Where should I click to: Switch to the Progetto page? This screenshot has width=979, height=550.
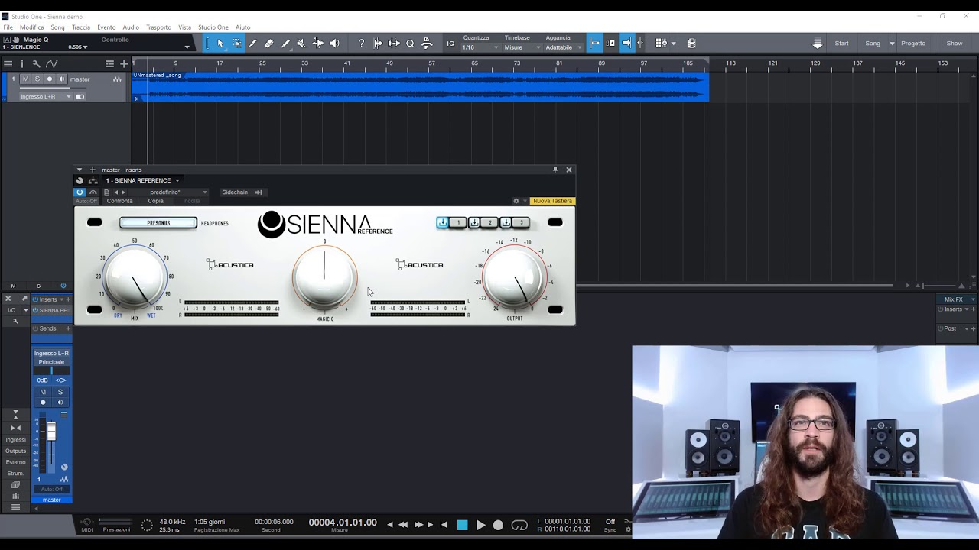913,44
